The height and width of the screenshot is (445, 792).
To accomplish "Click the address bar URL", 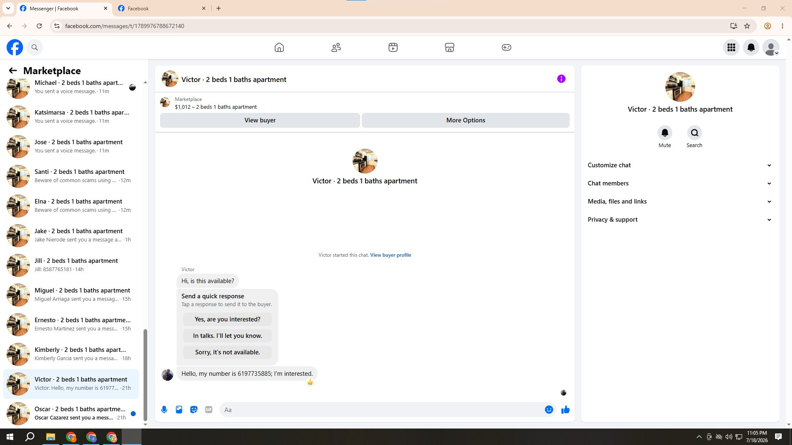I will click(x=125, y=26).
